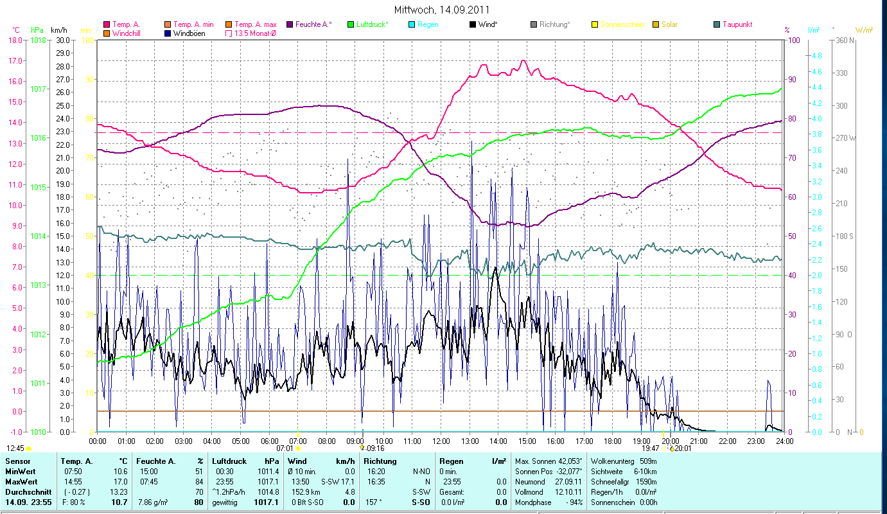The height and width of the screenshot is (514, 887).
Task: Click the cyan Regen legend swatch
Action: 411,24
